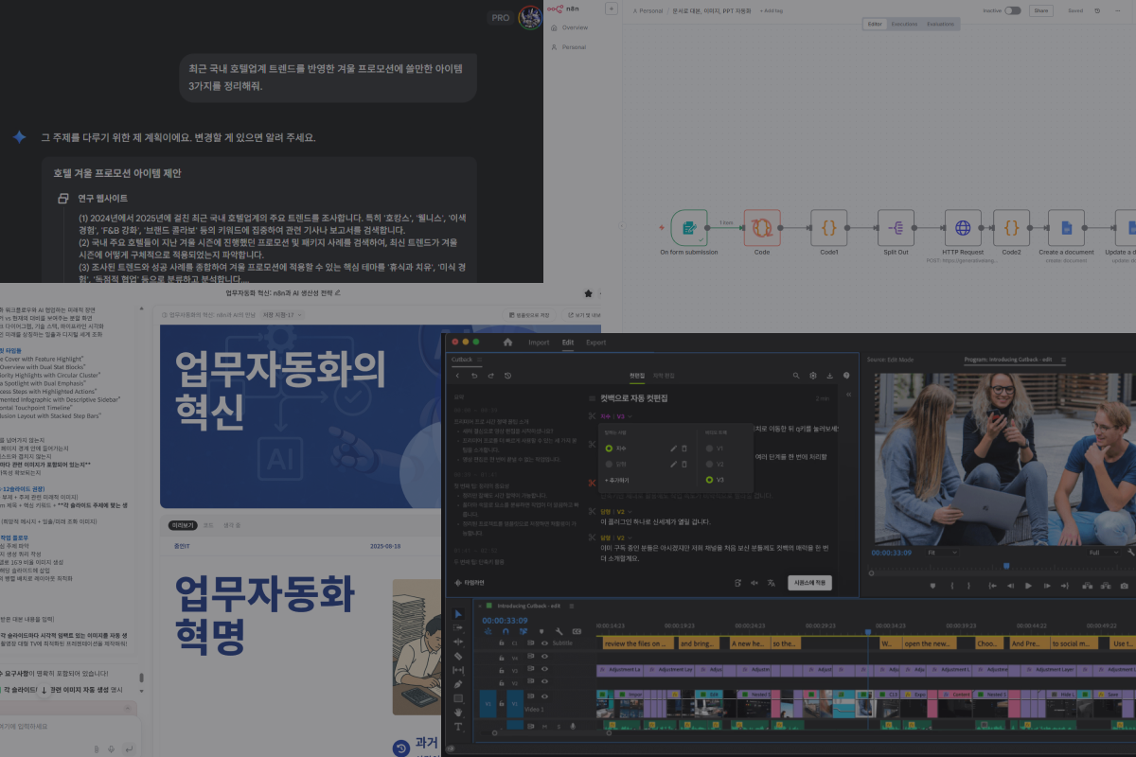
Task: Click the undo arrow in Cutback panel
Action: click(474, 376)
